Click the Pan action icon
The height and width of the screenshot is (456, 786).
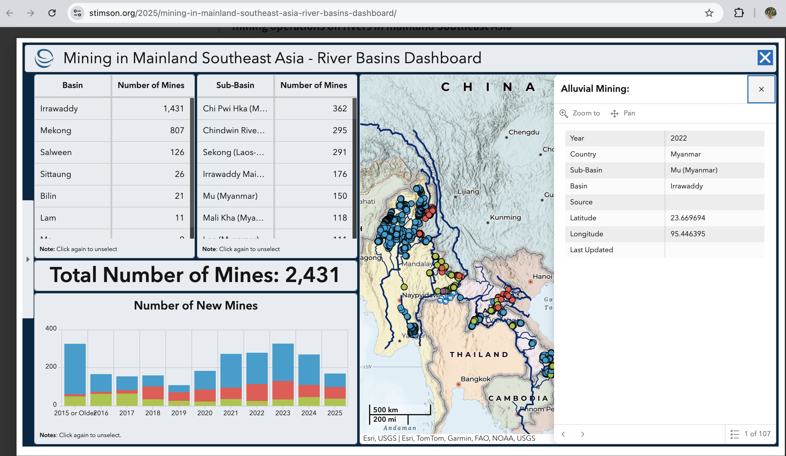[x=614, y=113]
